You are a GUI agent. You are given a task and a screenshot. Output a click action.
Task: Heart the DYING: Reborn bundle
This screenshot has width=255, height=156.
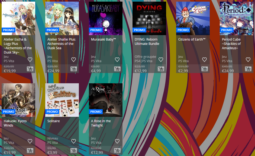tap(161, 59)
